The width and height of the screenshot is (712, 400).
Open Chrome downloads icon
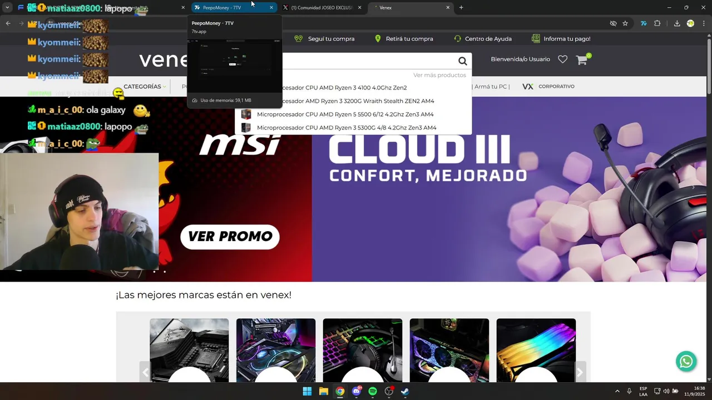(677, 23)
